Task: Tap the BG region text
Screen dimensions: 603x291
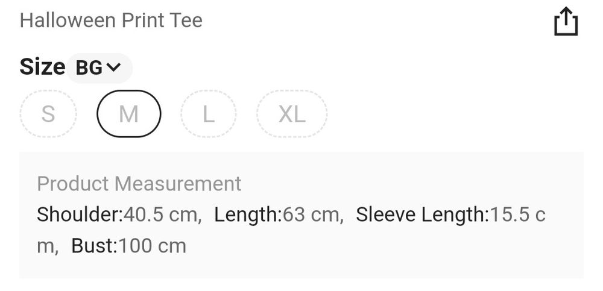Action: click(x=89, y=68)
